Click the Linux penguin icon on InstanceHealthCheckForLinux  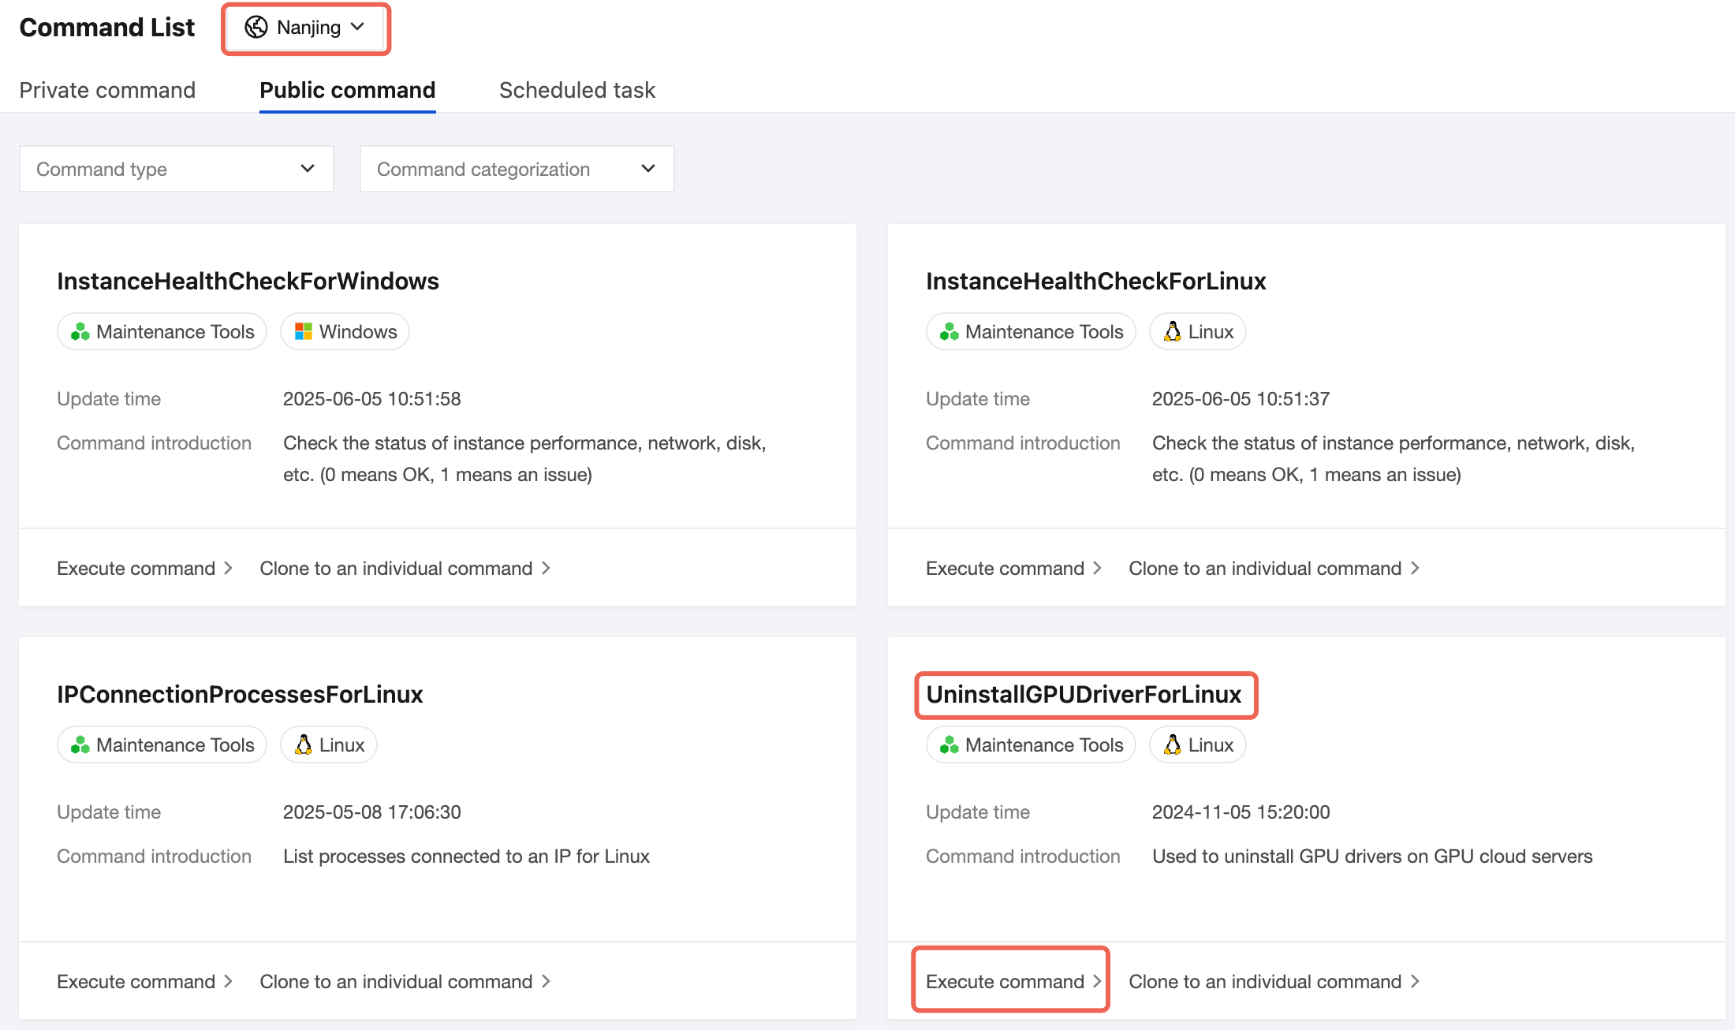coord(1173,332)
